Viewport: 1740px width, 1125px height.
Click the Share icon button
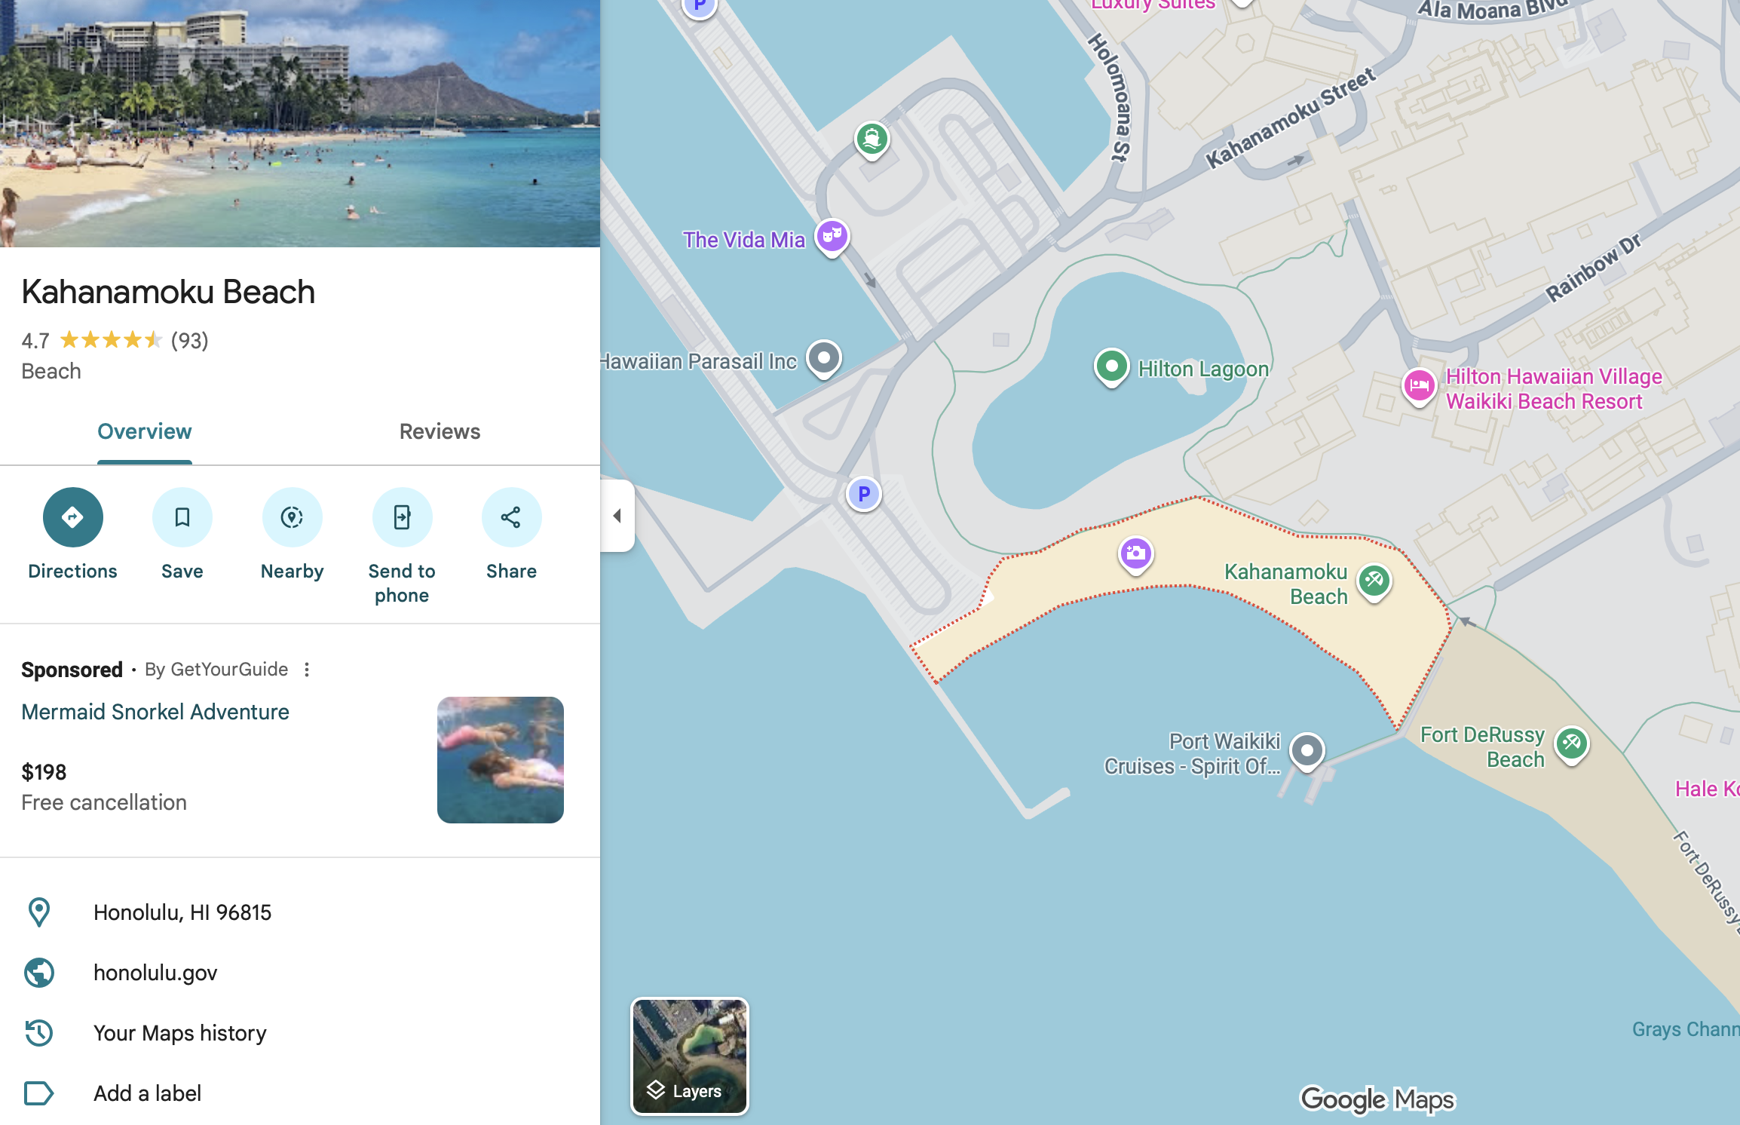click(511, 517)
